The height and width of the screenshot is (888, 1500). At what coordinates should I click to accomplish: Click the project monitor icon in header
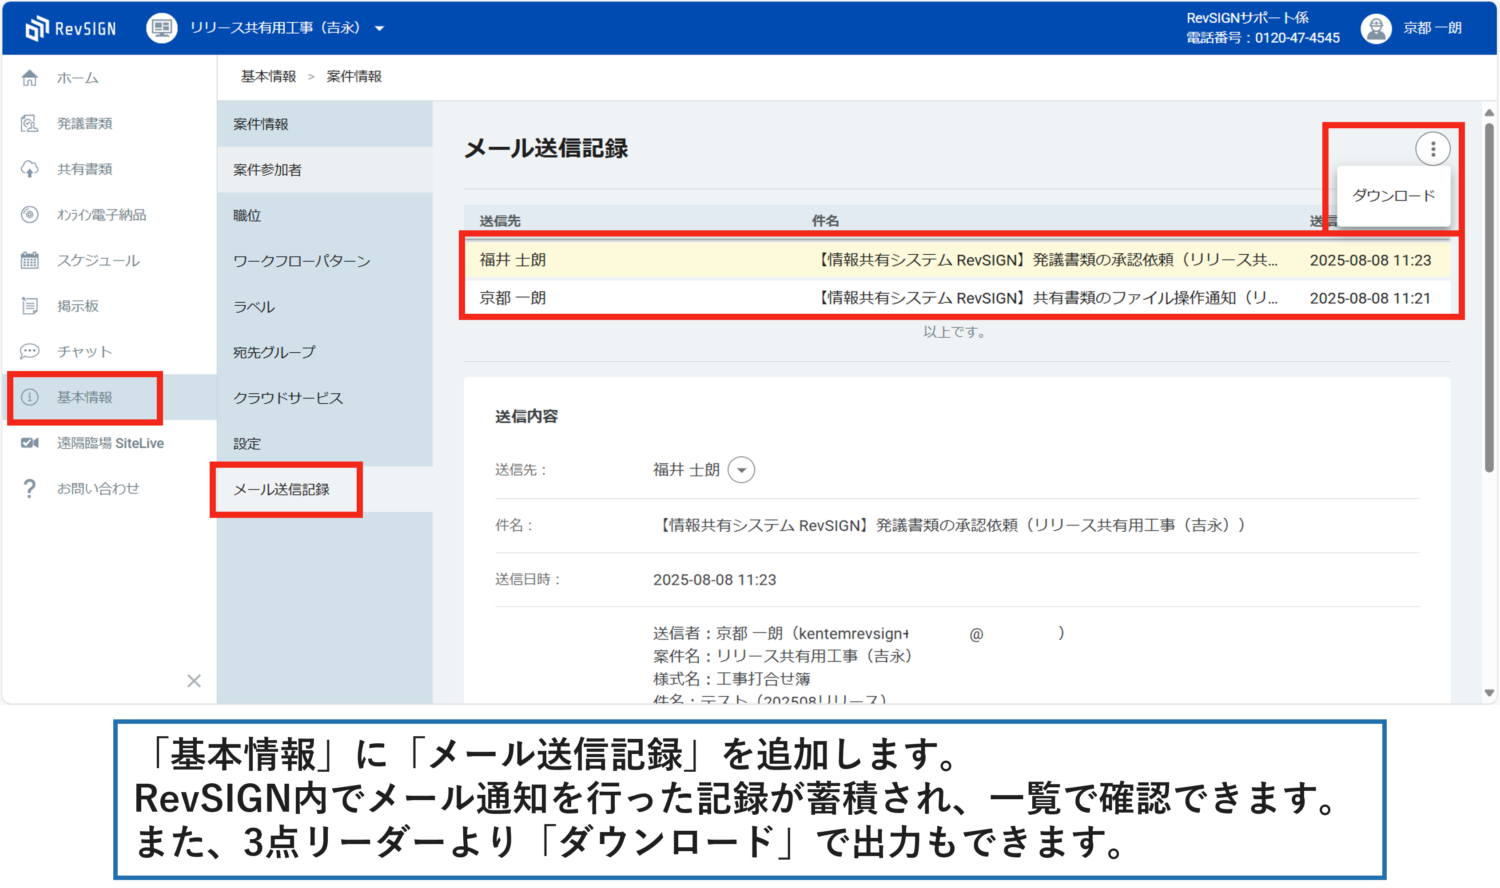tap(162, 28)
